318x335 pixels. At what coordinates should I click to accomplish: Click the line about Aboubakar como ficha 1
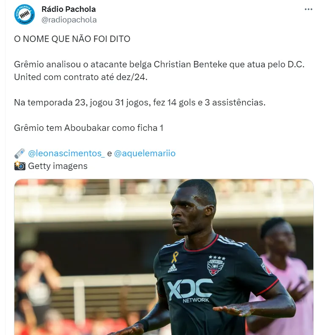tap(88, 128)
